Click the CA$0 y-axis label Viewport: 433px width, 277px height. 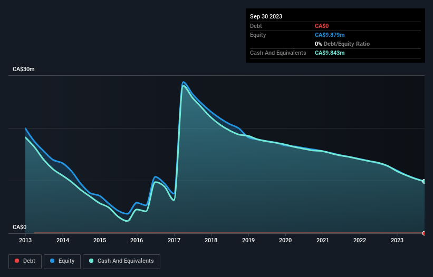[x=20, y=227]
